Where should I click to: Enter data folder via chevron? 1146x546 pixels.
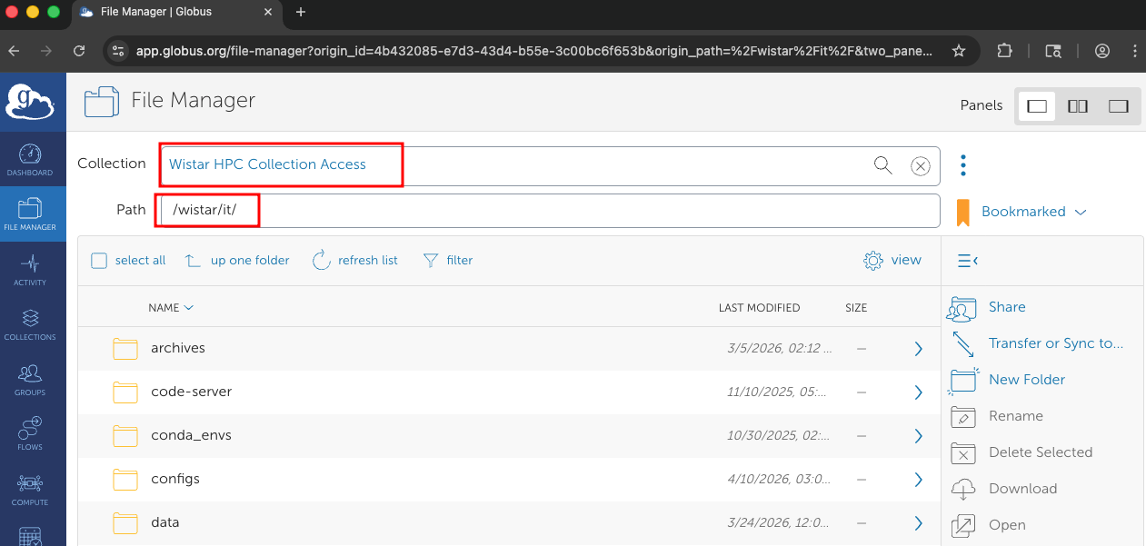pyautogui.click(x=918, y=523)
